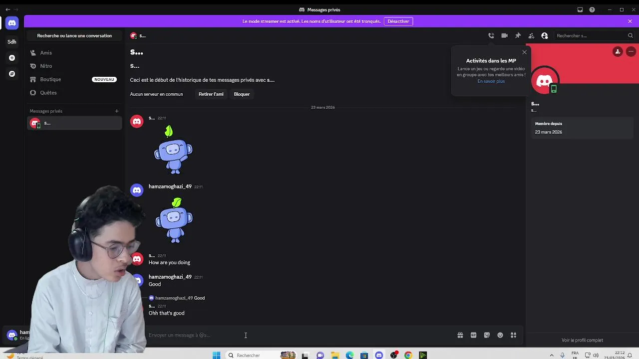
Task: Click the avatar beside the first s... message
Action: click(x=137, y=122)
